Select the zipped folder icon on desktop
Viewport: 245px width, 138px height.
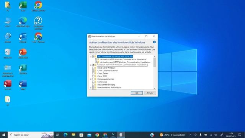click(x=8, y=101)
